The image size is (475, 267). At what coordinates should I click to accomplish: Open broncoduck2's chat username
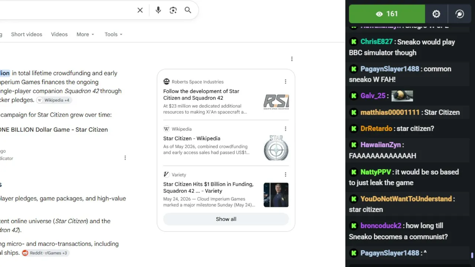click(381, 225)
